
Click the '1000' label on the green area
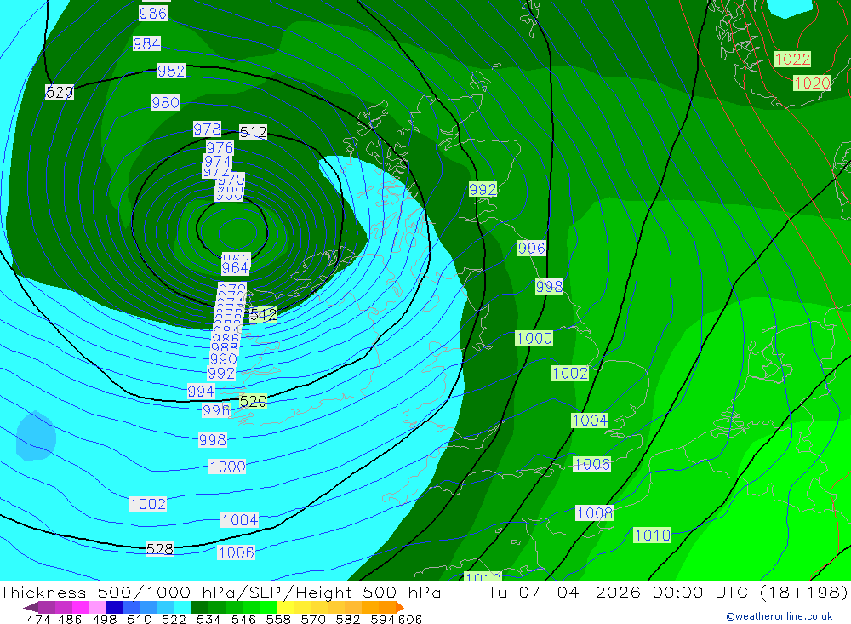coord(534,338)
